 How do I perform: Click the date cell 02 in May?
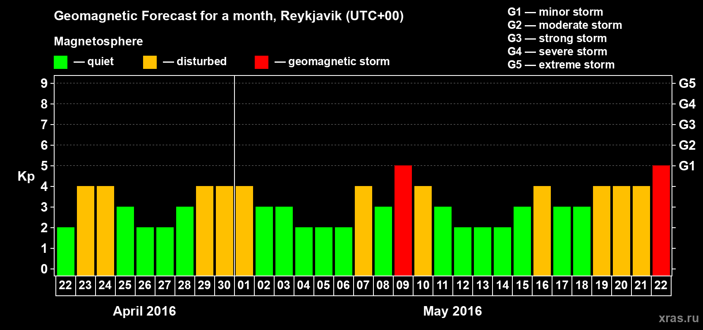(264, 285)
